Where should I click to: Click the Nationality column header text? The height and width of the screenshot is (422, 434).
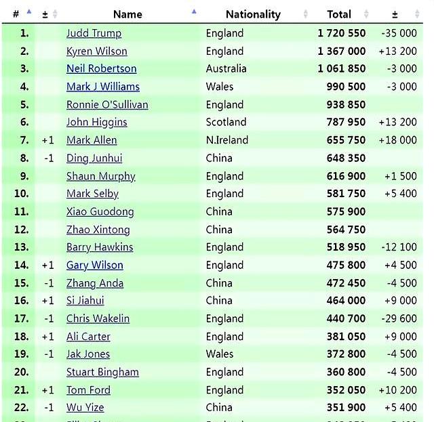pos(252,14)
